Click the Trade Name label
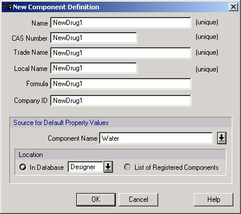The height and width of the screenshot is (214, 241). point(31,52)
